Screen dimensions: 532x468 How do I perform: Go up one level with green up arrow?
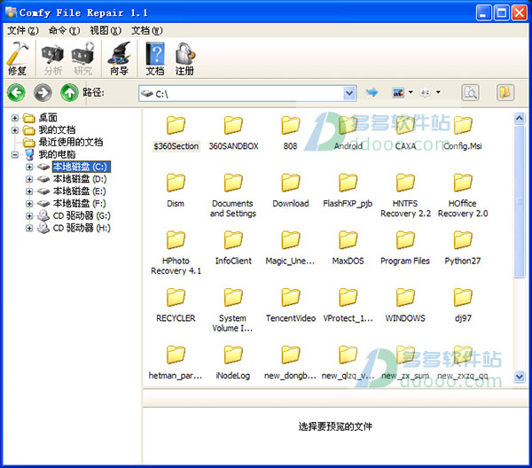coord(69,92)
